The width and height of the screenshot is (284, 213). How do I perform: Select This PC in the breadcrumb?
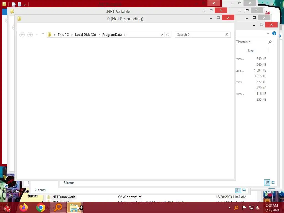pyautogui.click(x=63, y=35)
